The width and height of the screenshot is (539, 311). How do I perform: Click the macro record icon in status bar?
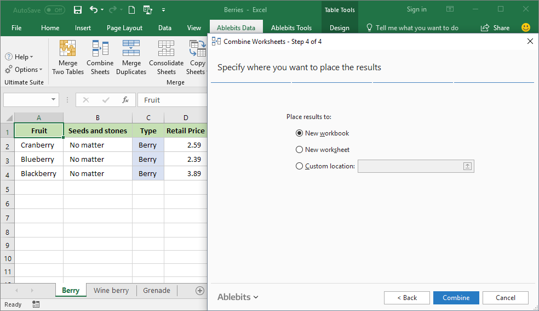[36, 304]
